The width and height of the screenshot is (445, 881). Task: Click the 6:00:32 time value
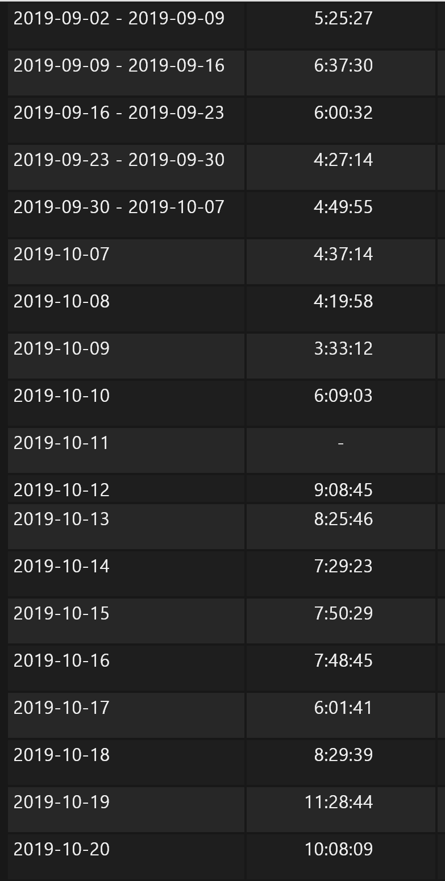pyautogui.click(x=343, y=113)
